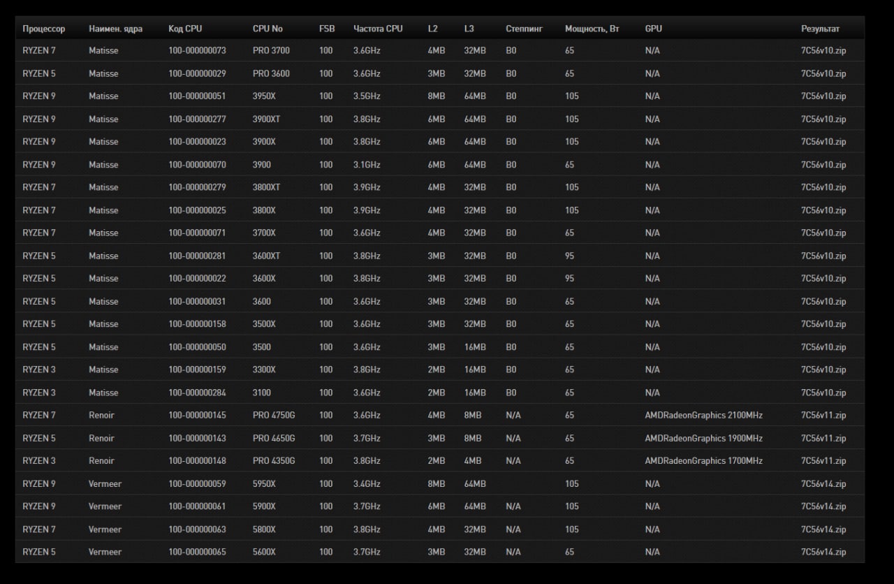The image size is (894, 584).
Task: Click the 3.4GHz frequency cell
Action: pyautogui.click(x=367, y=484)
